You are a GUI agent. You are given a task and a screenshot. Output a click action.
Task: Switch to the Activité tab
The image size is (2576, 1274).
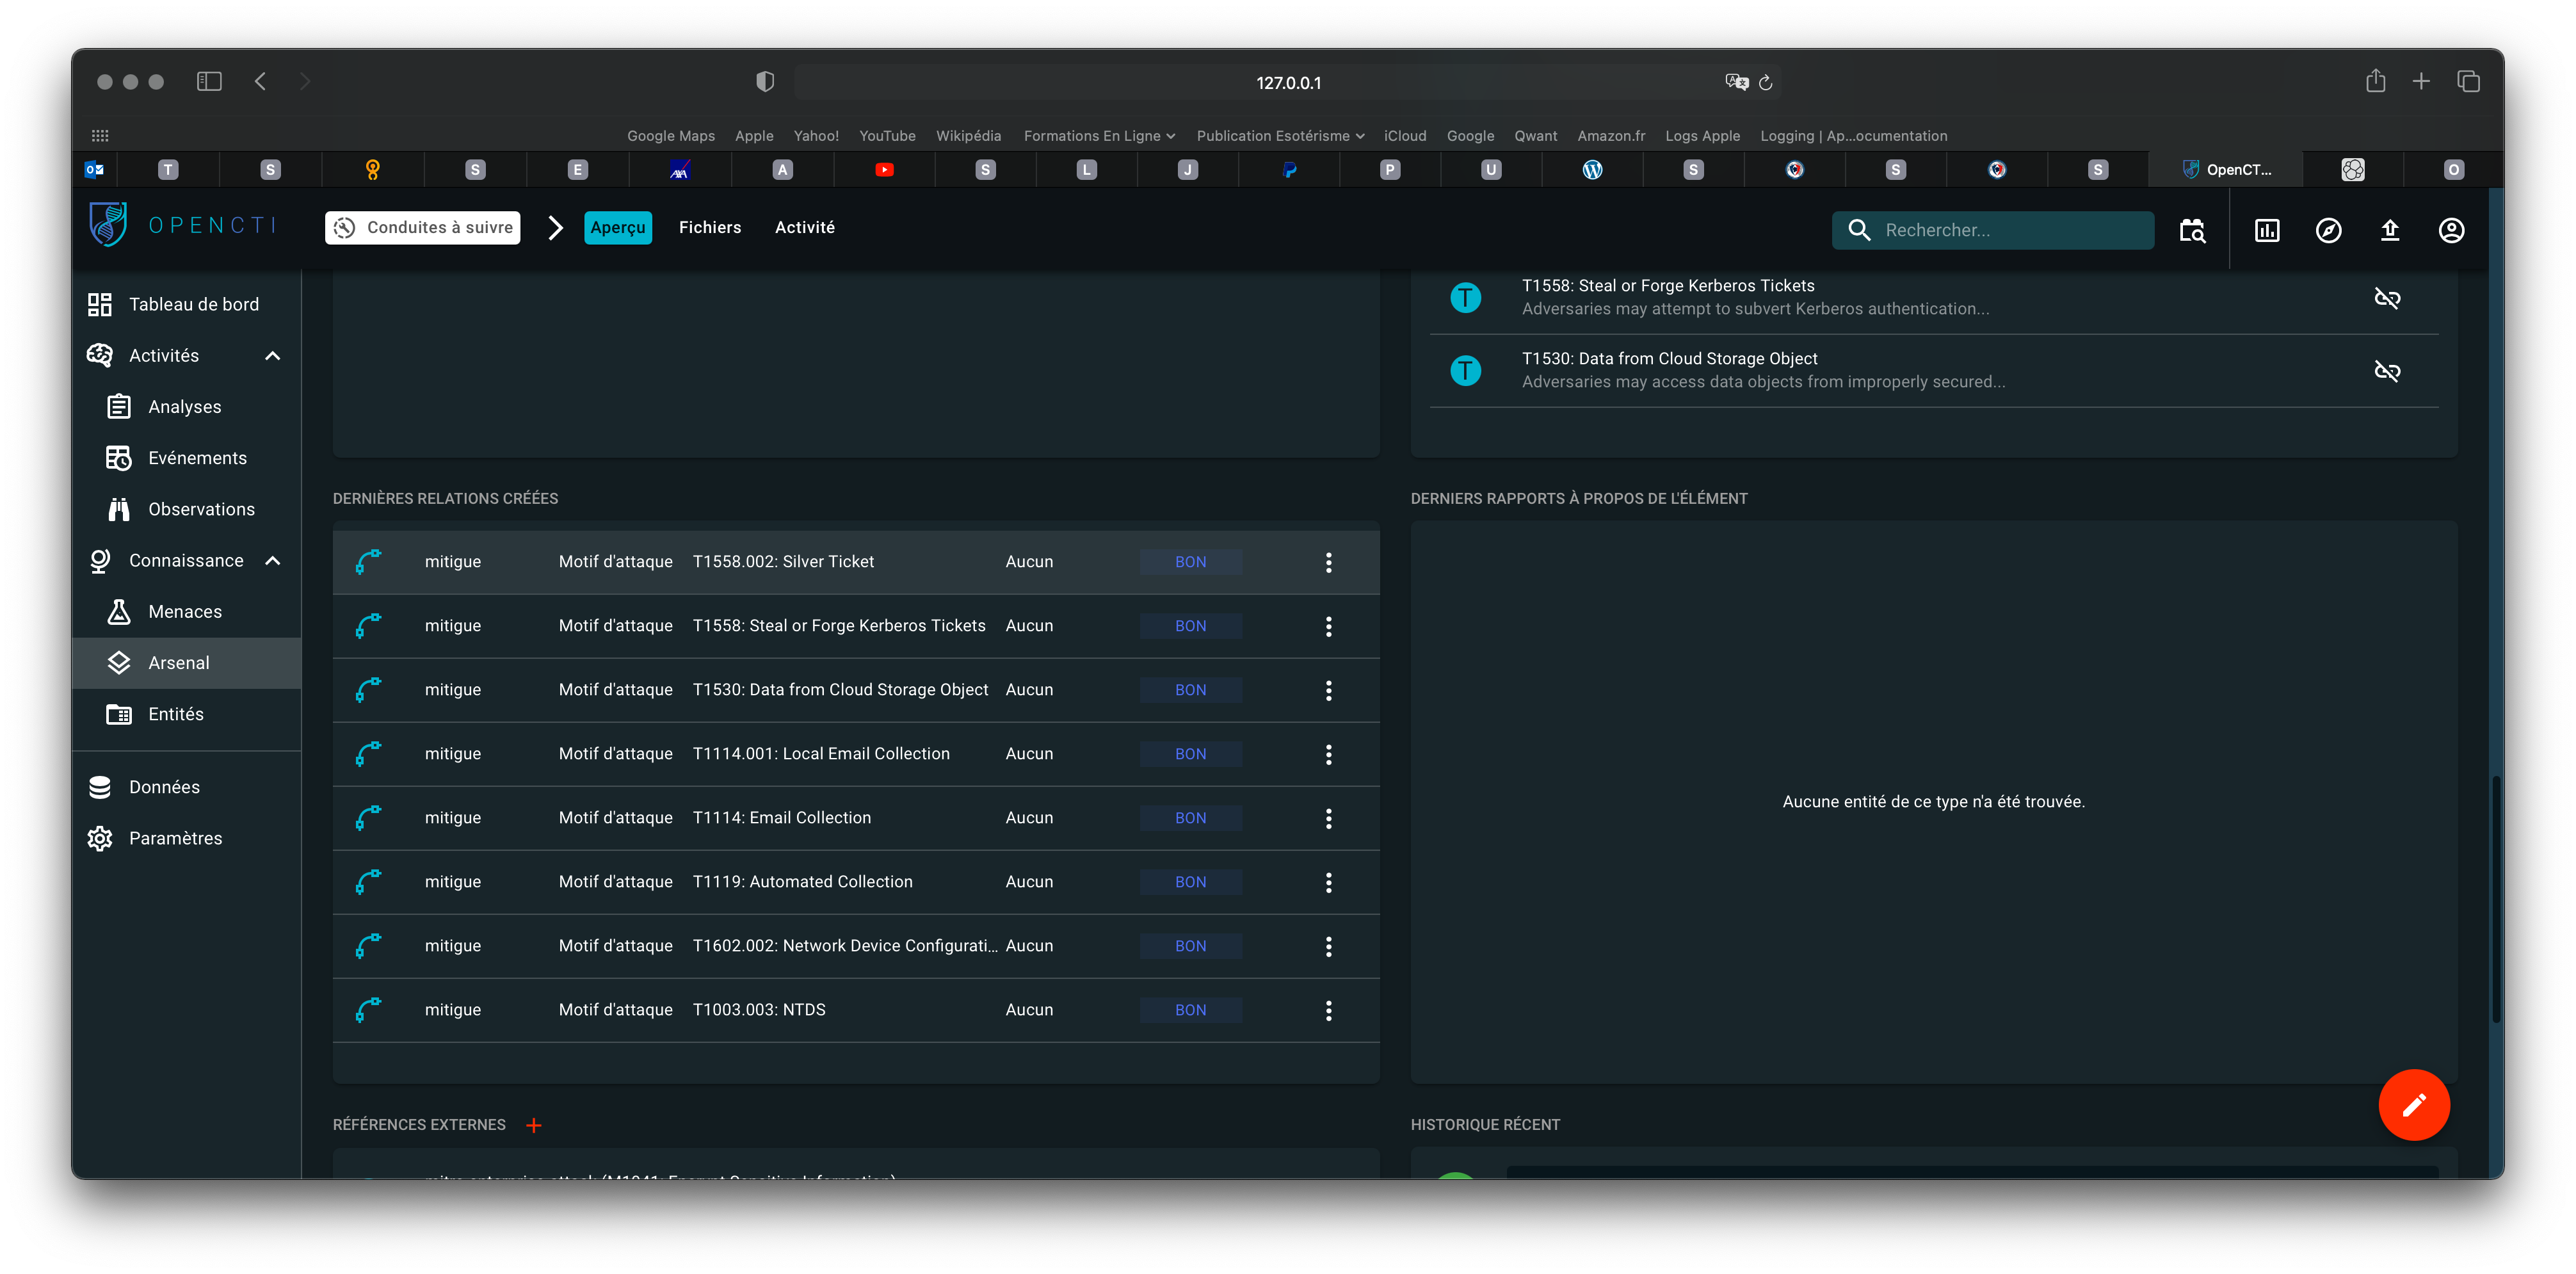(x=804, y=227)
